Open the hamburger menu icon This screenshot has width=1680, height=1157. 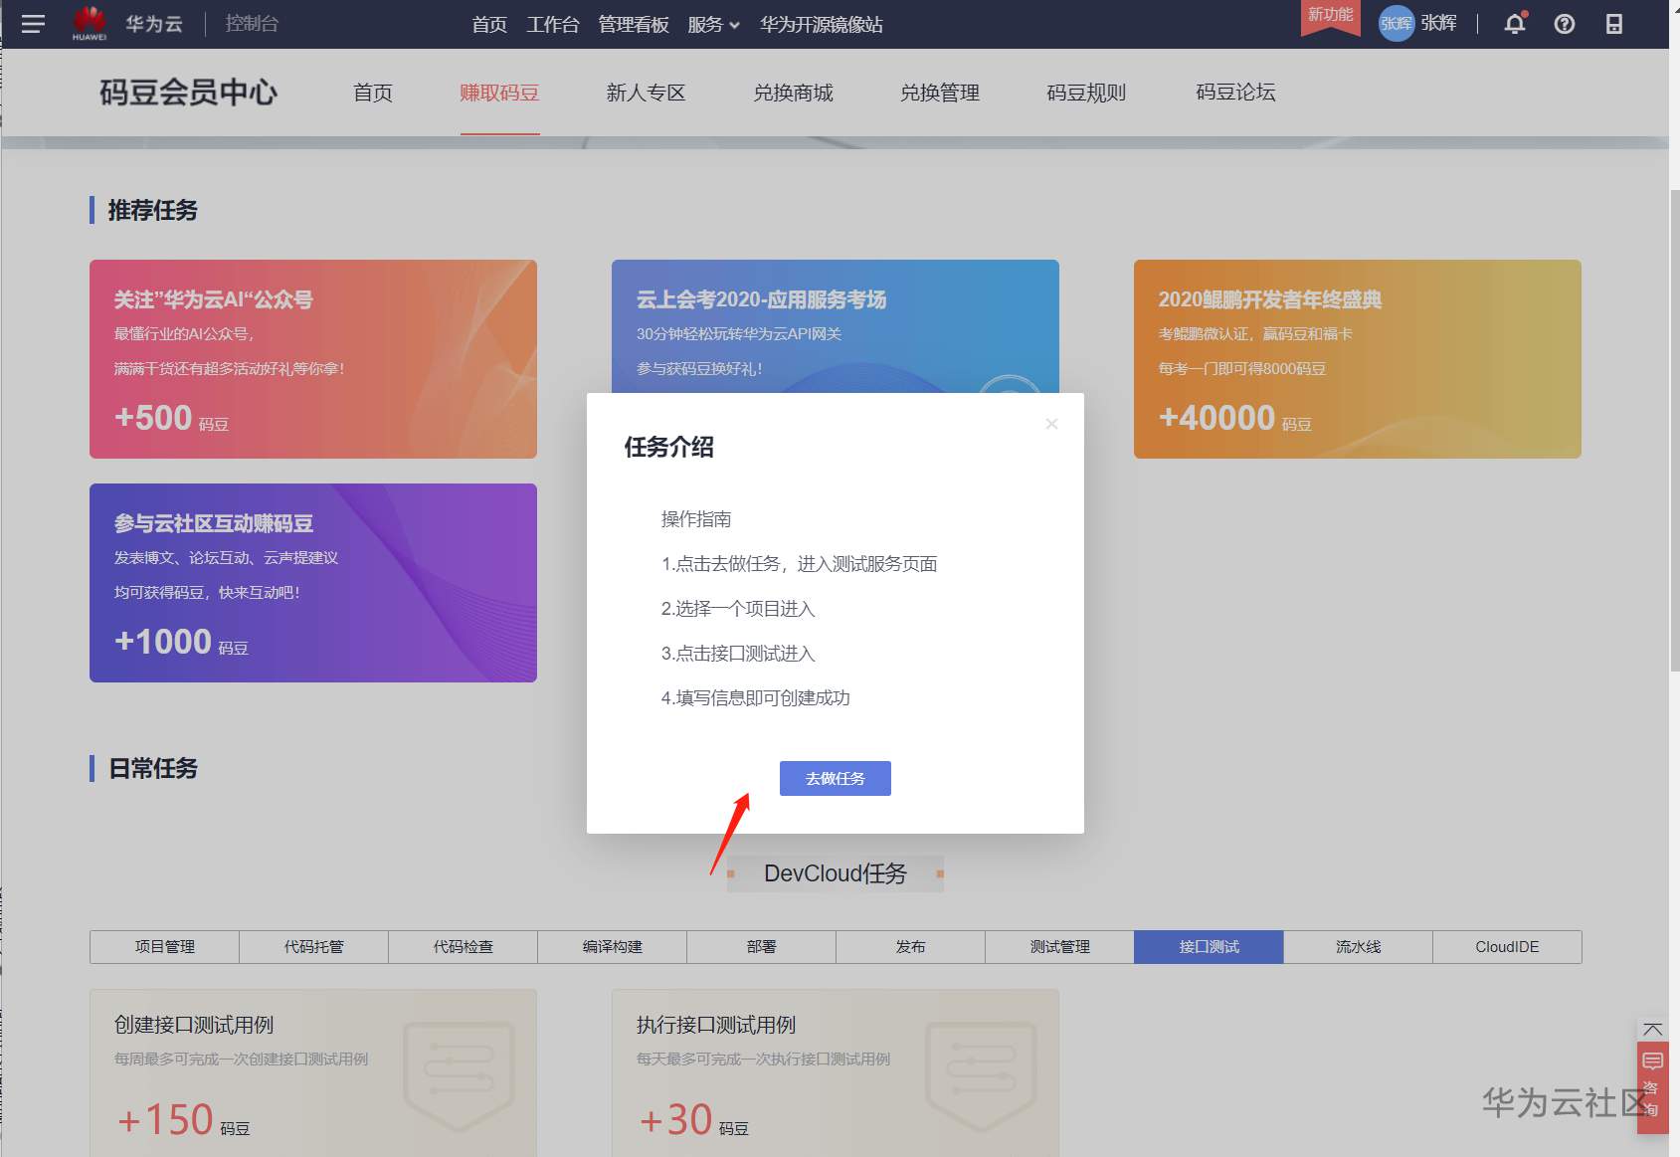(33, 24)
